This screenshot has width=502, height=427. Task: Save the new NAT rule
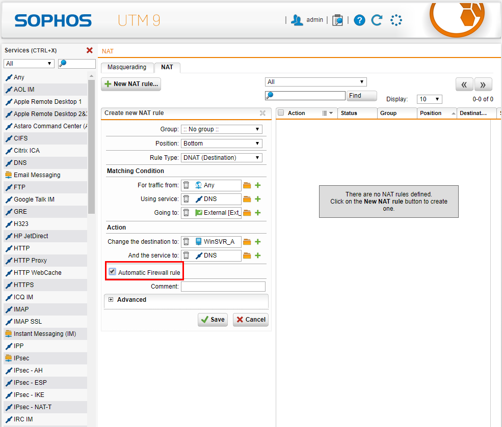pyautogui.click(x=213, y=320)
